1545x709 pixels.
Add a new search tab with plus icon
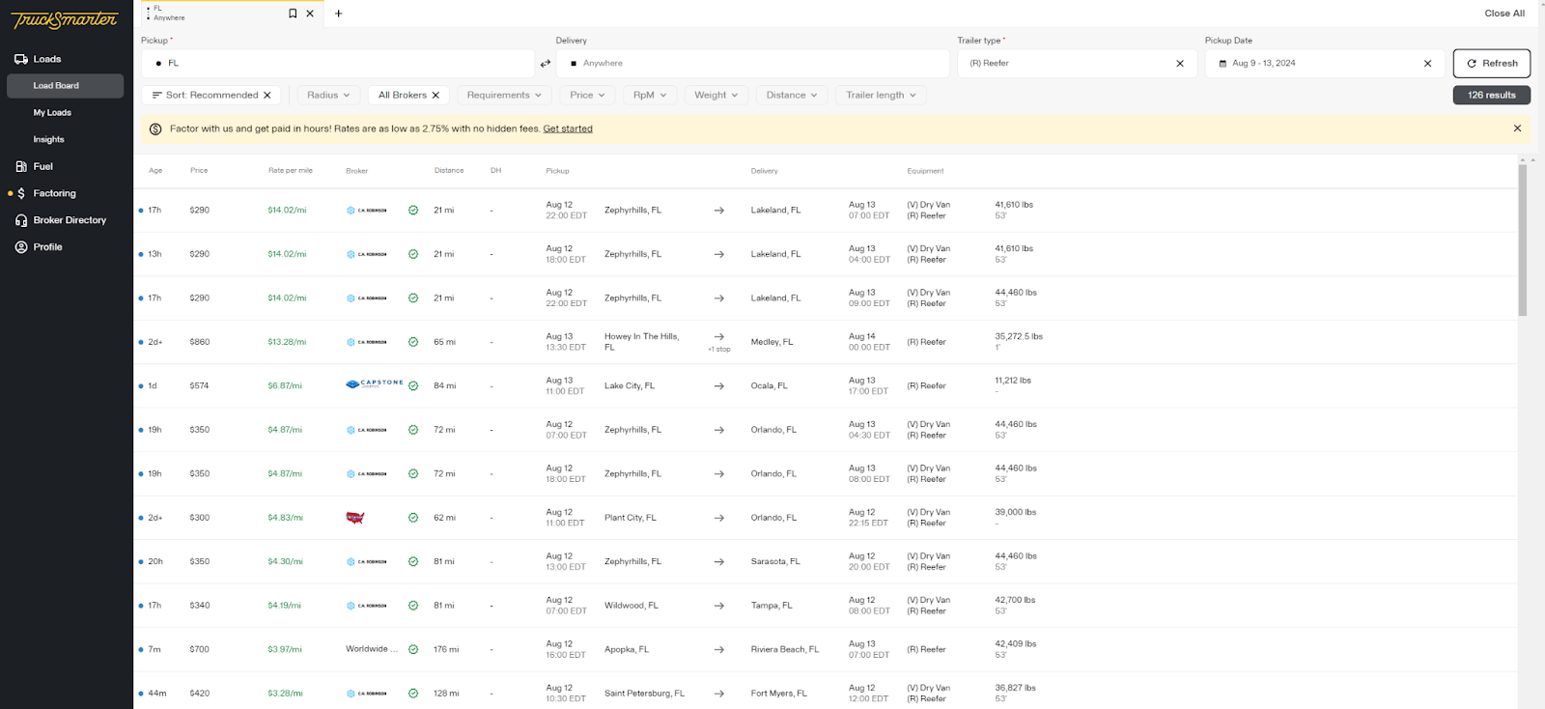tap(338, 14)
